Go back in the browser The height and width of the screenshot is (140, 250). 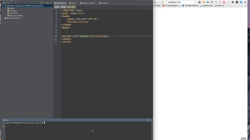coord(155,2)
